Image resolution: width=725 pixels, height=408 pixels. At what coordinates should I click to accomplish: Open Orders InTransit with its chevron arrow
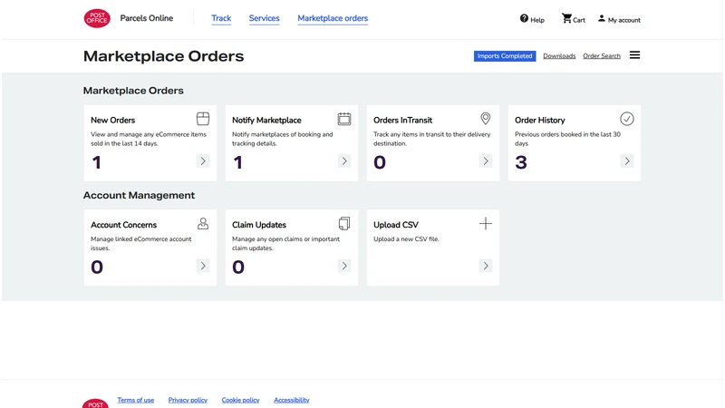coord(486,161)
